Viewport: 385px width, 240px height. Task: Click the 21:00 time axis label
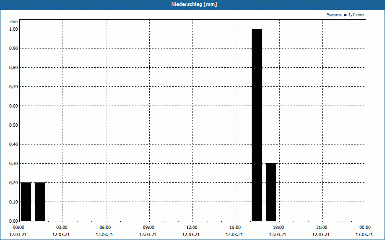321,228
